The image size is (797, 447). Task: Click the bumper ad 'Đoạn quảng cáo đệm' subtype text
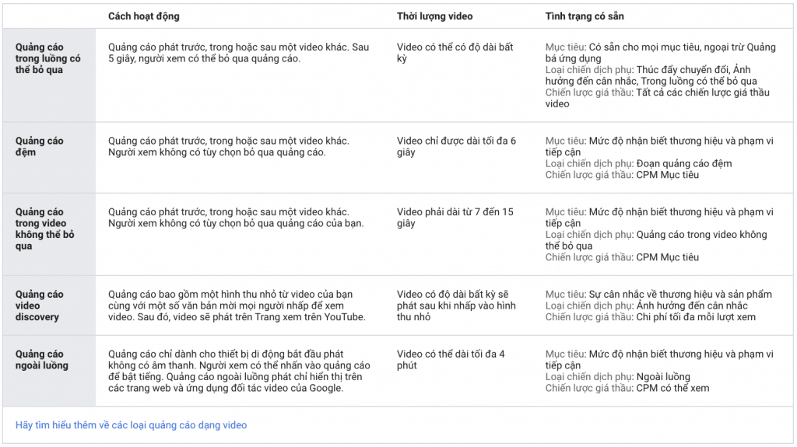(683, 163)
